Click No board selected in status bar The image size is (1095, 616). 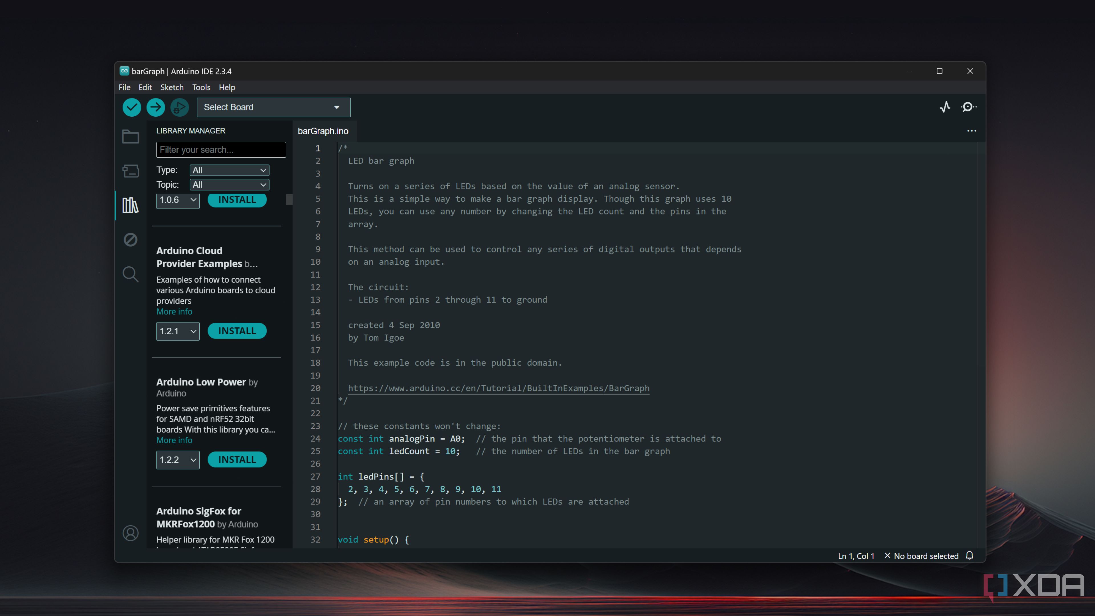(x=921, y=556)
